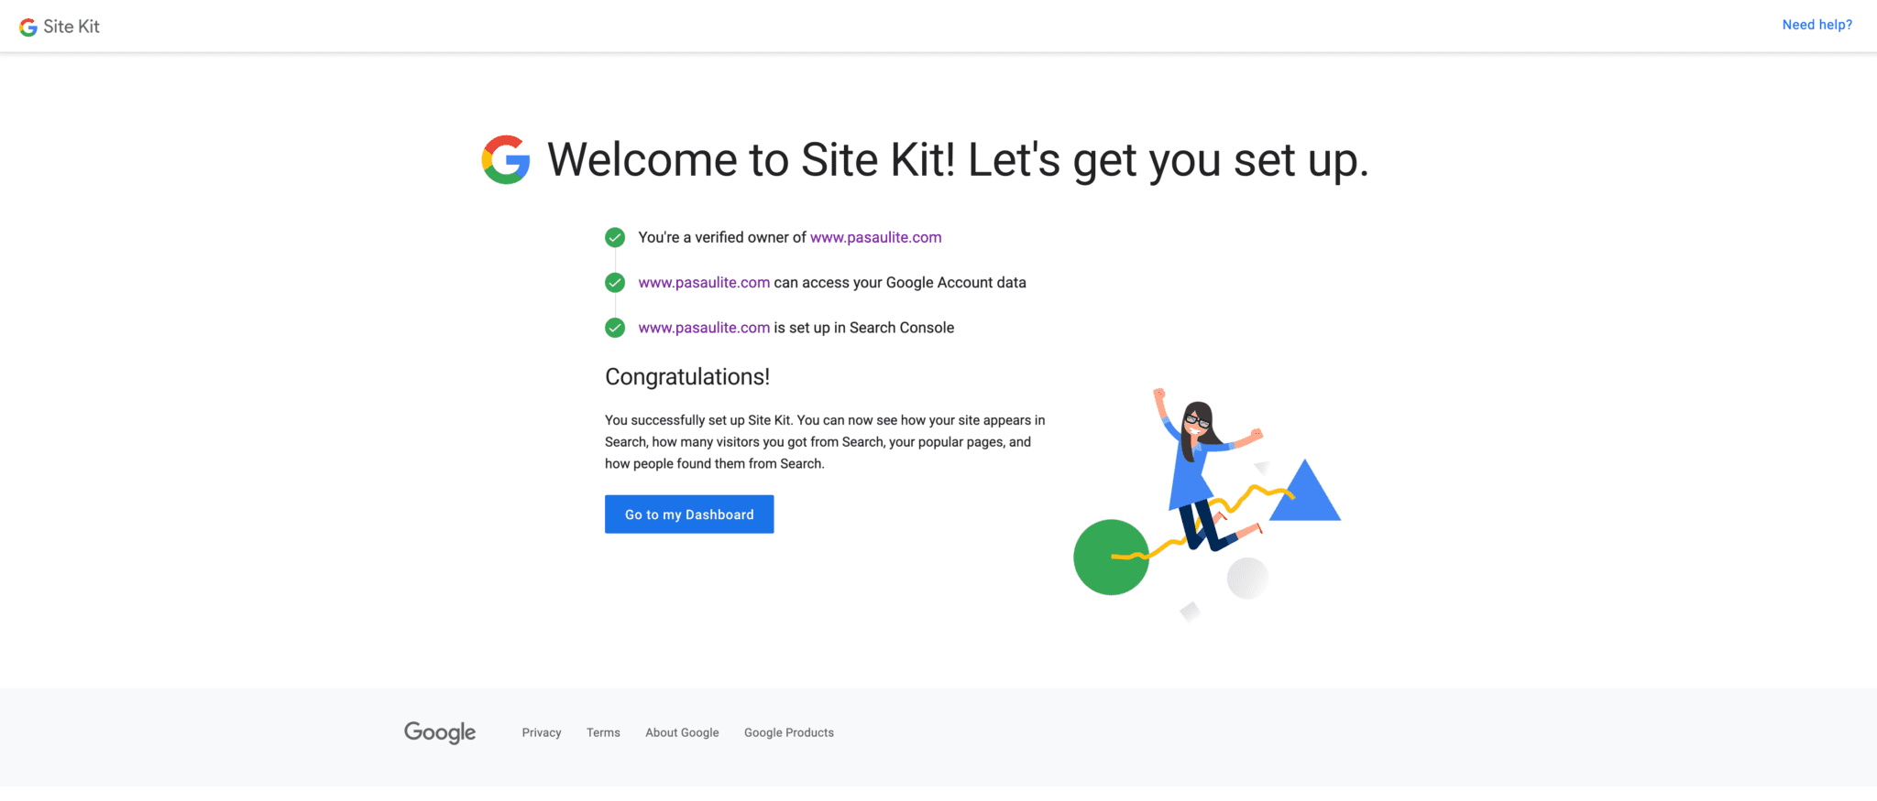Click the Go to my Dashboard button
This screenshot has width=1877, height=801.
point(688,514)
